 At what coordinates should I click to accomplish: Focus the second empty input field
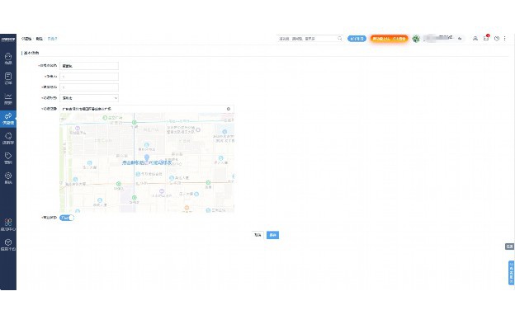click(89, 77)
